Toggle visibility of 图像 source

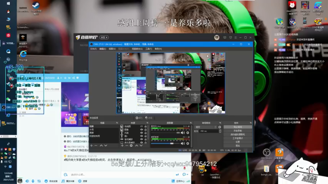click(x=141, y=130)
